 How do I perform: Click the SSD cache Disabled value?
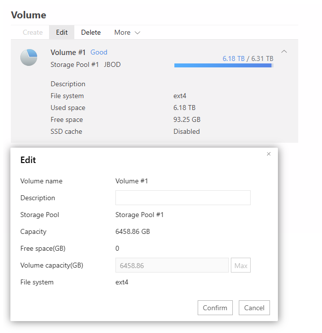(187, 131)
